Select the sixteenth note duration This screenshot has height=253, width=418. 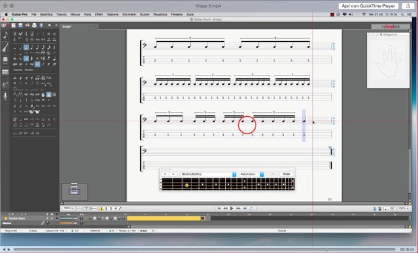(x=37, y=47)
